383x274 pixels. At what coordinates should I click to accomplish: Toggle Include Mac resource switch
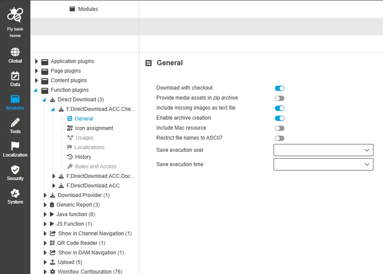(x=279, y=128)
